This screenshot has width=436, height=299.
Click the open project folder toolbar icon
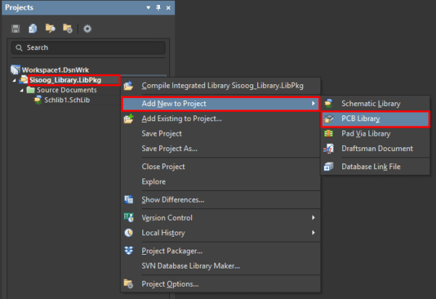tap(50, 28)
